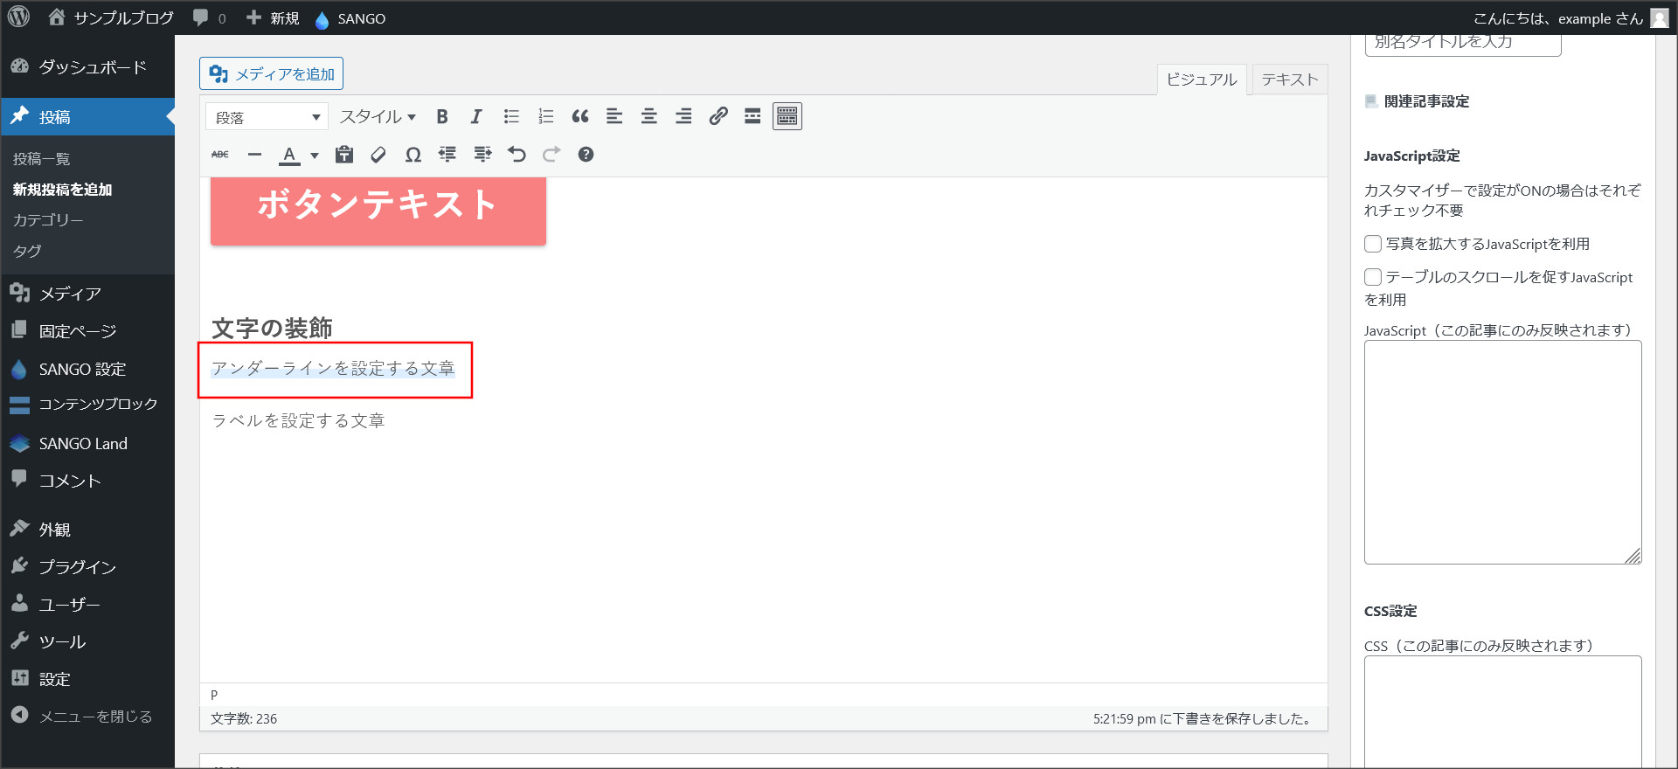This screenshot has width=1678, height=769.
Task: Click the insert link icon
Action: (718, 116)
